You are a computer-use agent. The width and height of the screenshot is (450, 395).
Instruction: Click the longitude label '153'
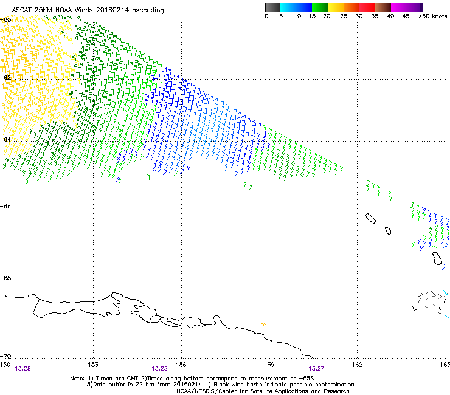[x=93, y=365]
